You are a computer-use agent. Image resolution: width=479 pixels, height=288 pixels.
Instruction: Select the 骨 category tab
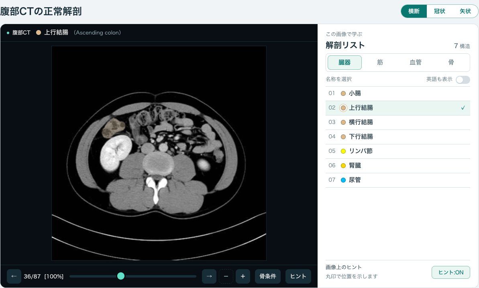coord(451,63)
